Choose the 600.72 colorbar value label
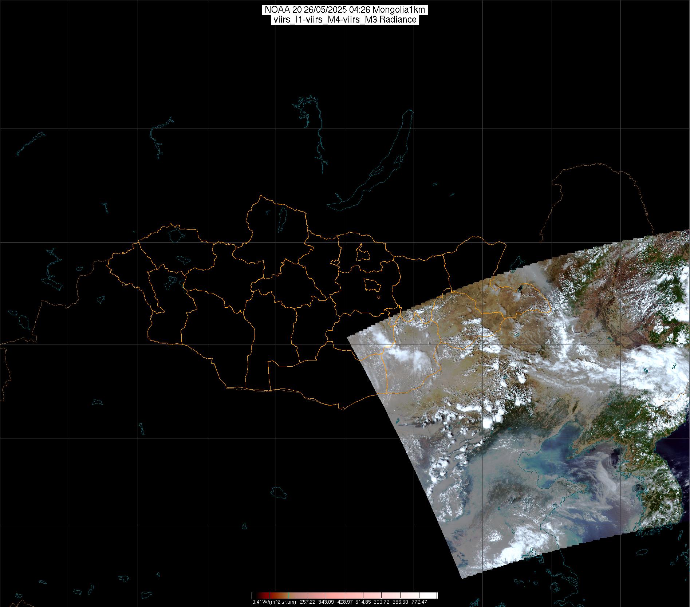 click(382, 602)
